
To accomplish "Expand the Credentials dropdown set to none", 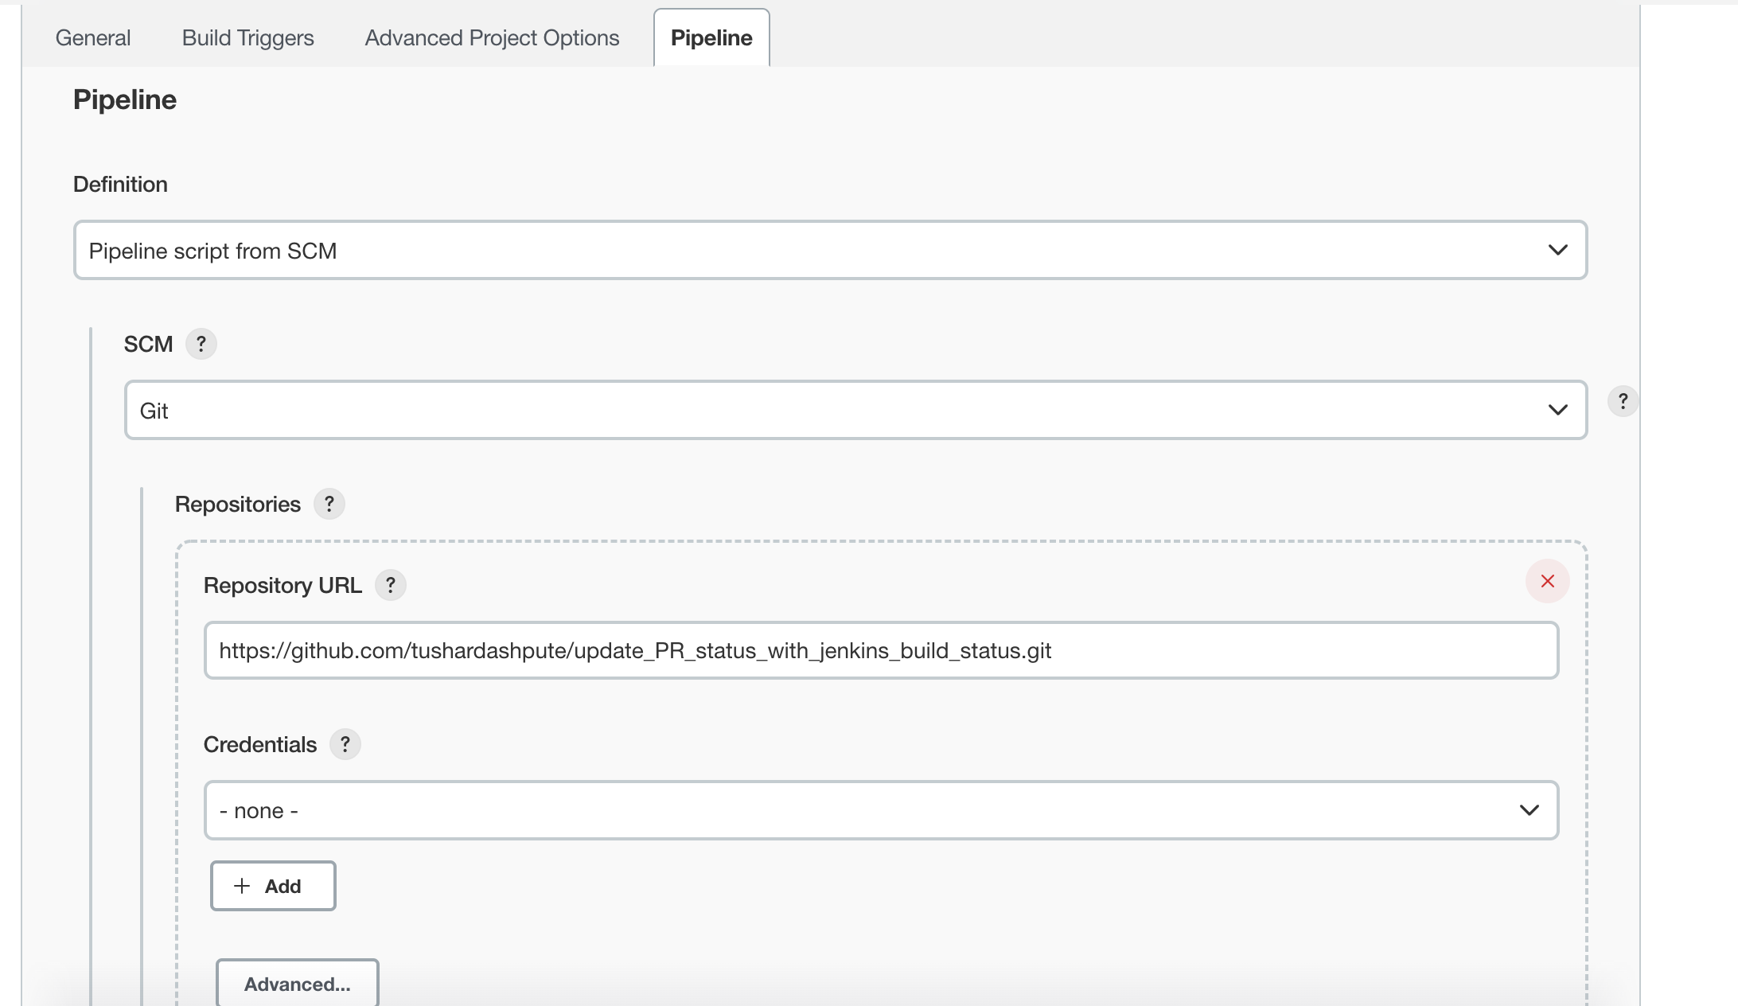I will pyautogui.click(x=882, y=810).
